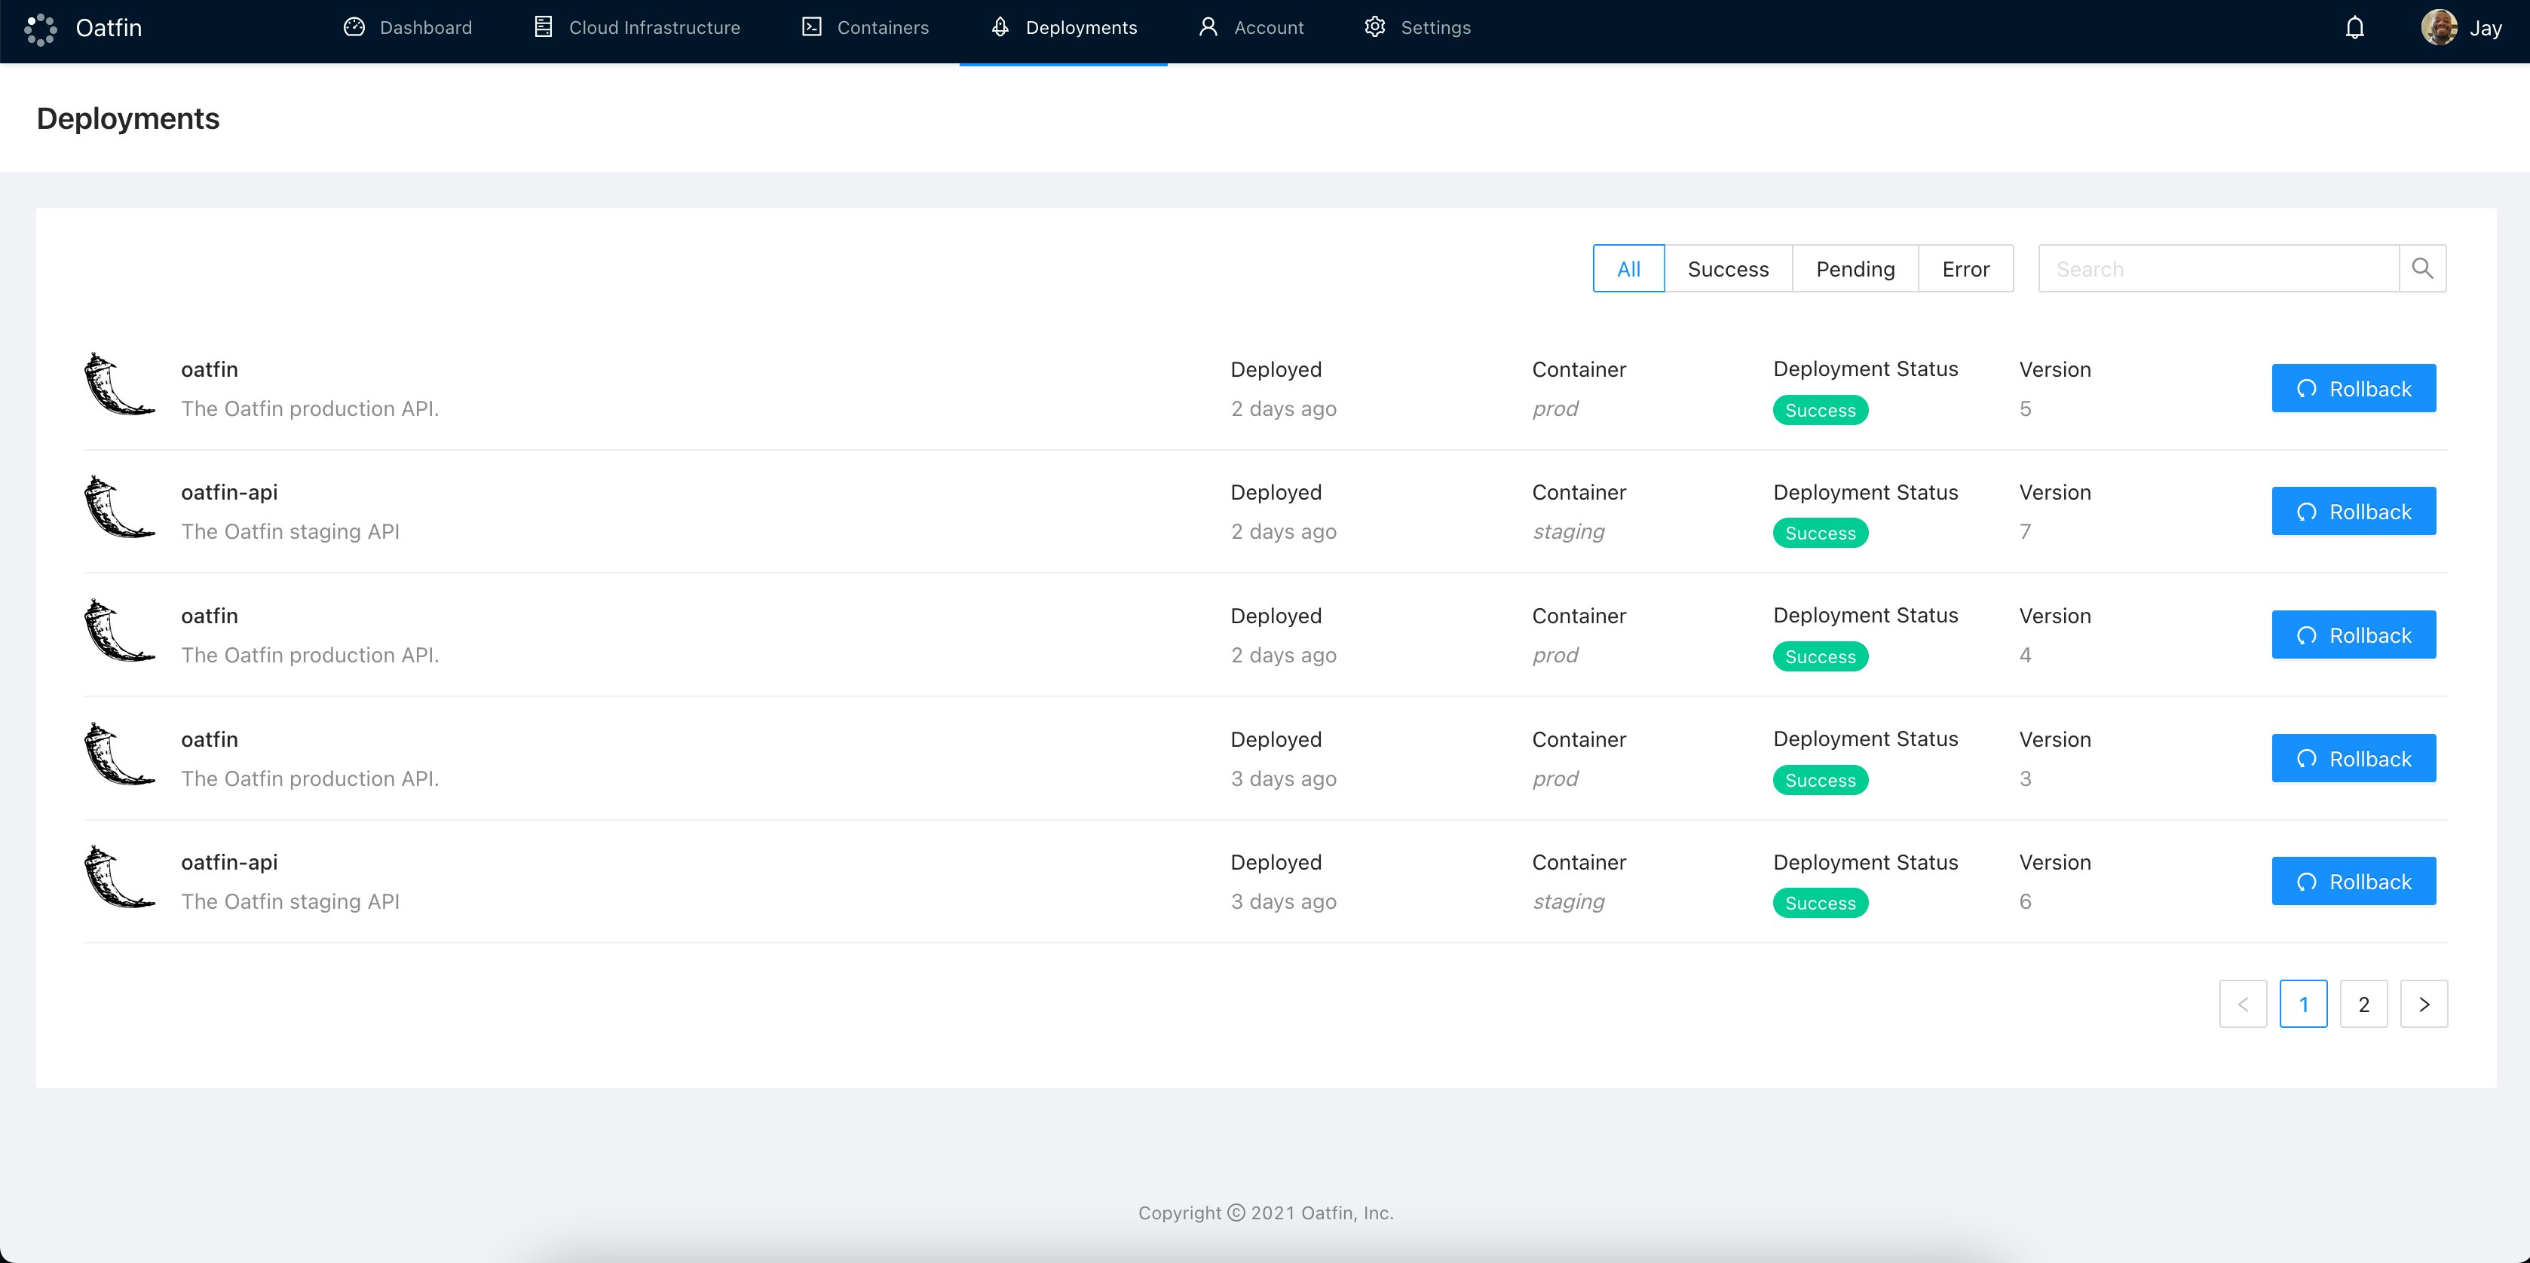Rollback oatfin version 5 deployment

2353,388
